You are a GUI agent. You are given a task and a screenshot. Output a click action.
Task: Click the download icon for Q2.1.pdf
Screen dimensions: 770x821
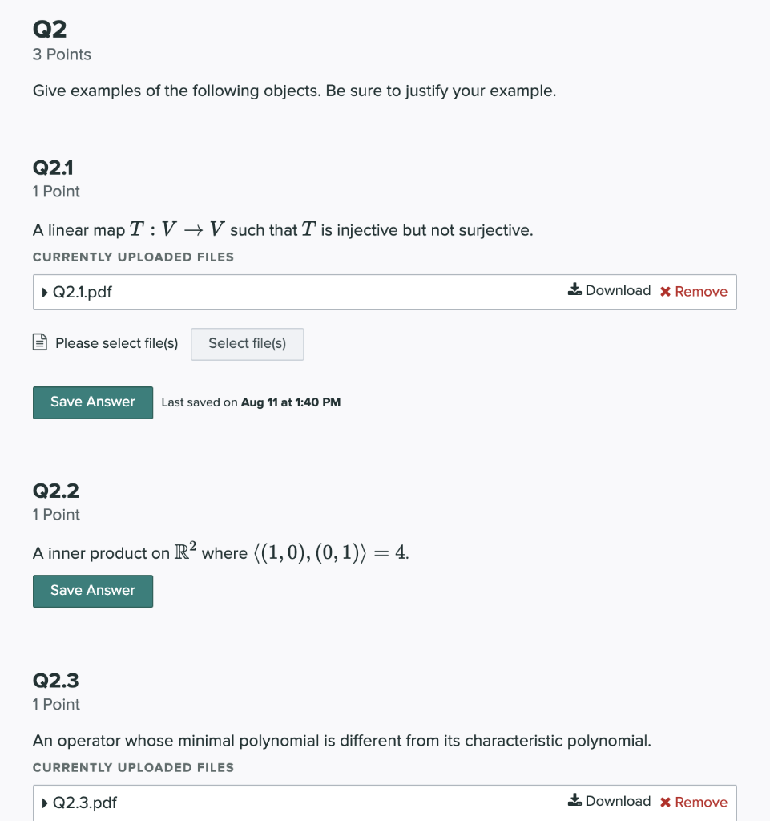(574, 290)
